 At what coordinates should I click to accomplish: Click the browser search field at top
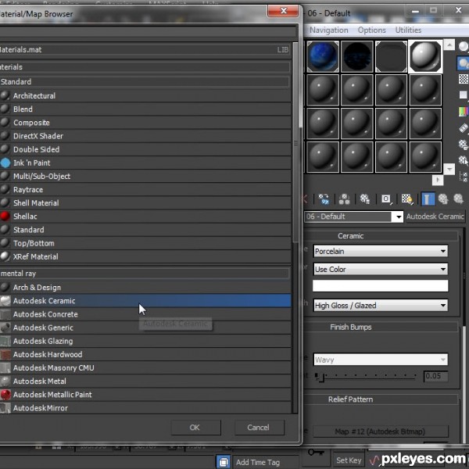pyautogui.click(x=148, y=32)
